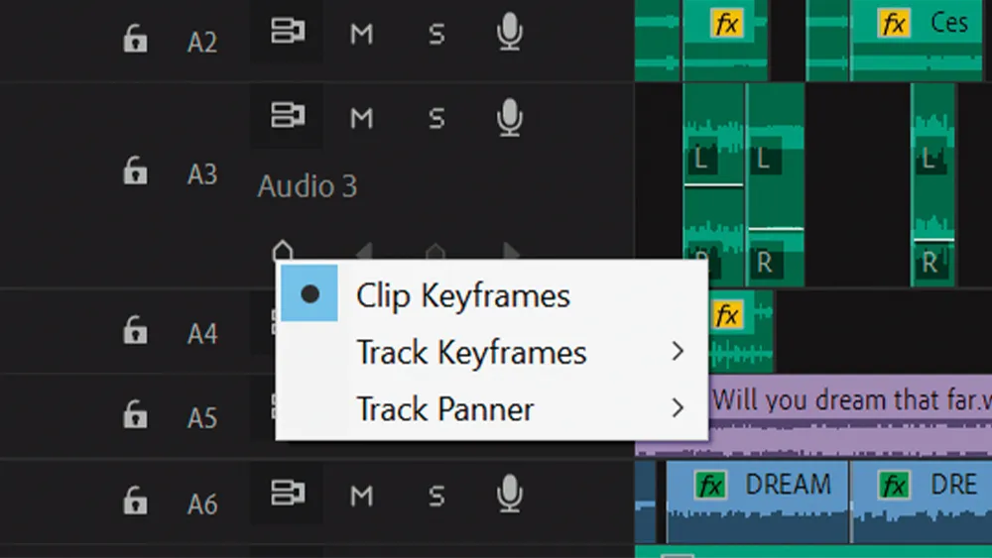Image resolution: width=992 pixels, height=558 pixels.
Task: Click the microphone icon on track A3
Action: (509, 119)
